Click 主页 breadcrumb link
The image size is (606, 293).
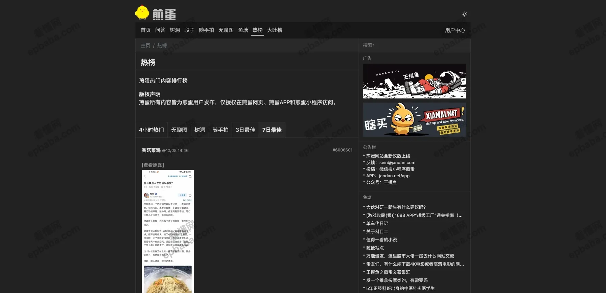tap(145, 45)
